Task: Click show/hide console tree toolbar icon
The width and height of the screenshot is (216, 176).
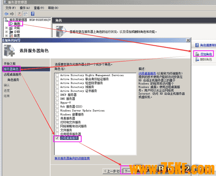Action: click(x=26, y=14)
